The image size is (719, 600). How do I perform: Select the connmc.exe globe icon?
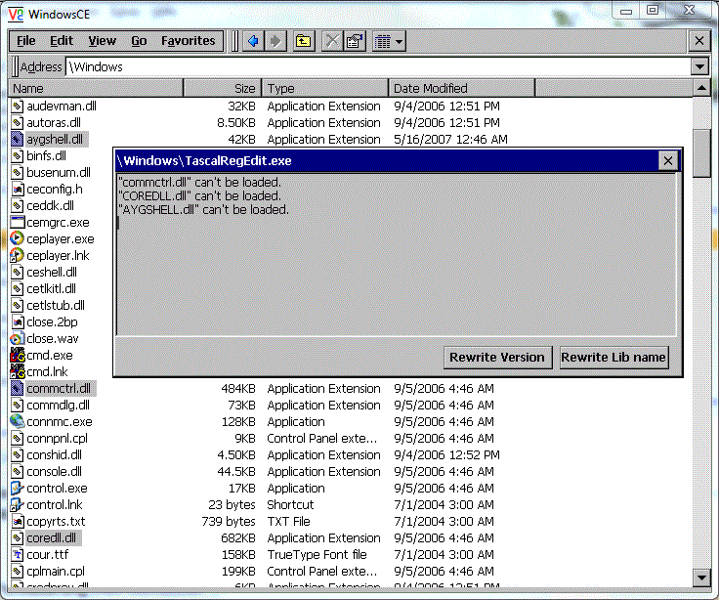click(x=17, y=421)
